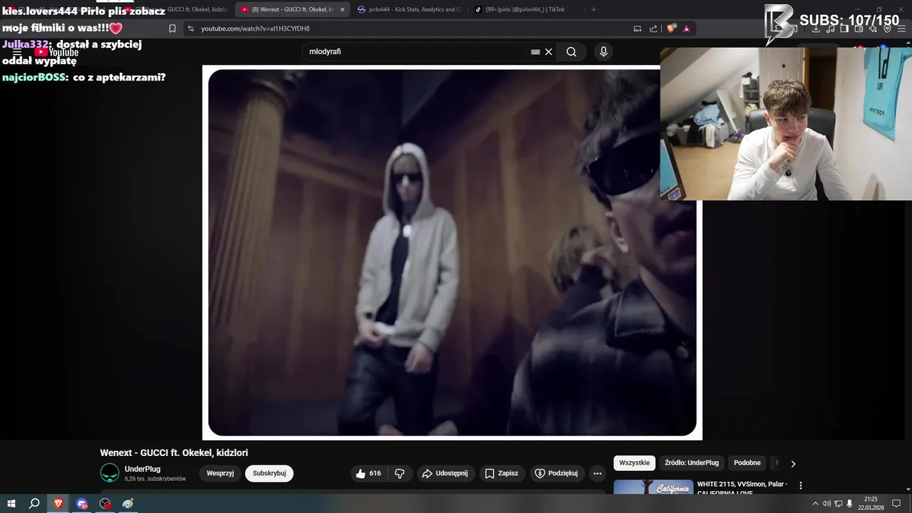912x513 pixels.
Task: Click the Wesprzyj button
Action: [x=220, y=473]
